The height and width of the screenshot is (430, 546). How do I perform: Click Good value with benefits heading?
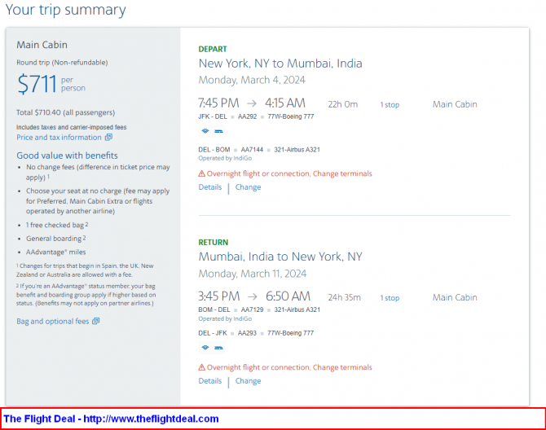point(67,156)
